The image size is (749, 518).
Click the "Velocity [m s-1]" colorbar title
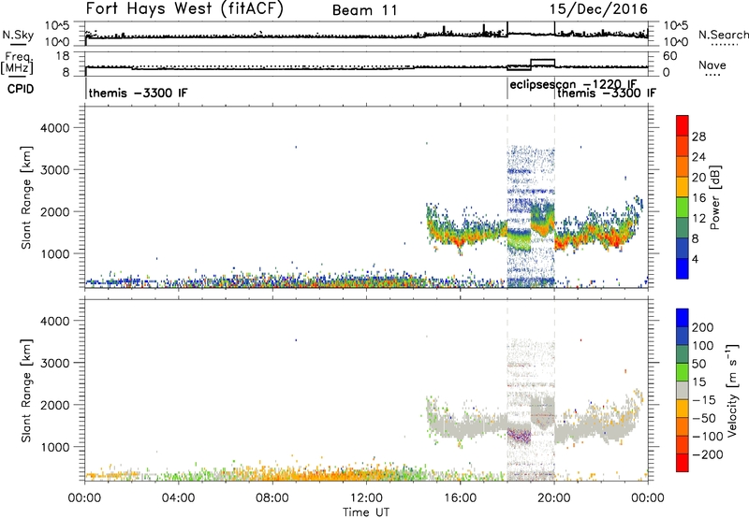point(732,390)
